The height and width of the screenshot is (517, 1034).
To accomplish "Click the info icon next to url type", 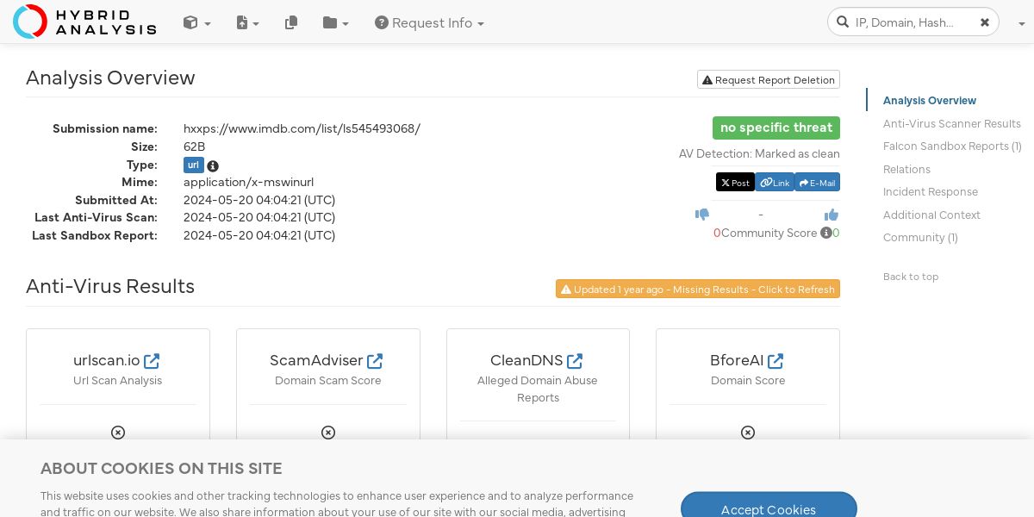I will click(x=213, y=166).
